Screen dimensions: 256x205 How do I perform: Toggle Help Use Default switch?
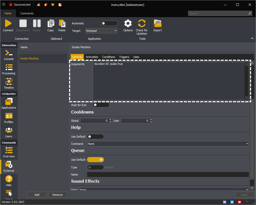(x=95, y=137)
